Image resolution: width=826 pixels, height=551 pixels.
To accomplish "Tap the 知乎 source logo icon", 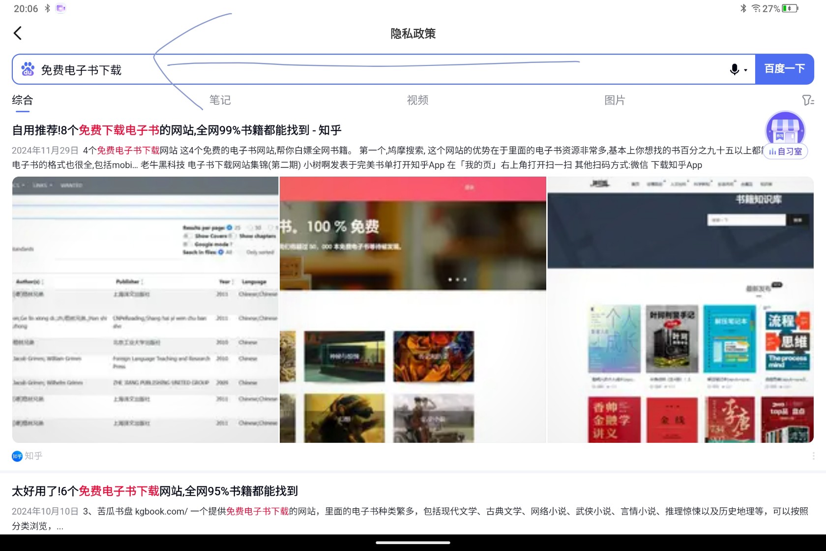I will click(x=17, y=456).
